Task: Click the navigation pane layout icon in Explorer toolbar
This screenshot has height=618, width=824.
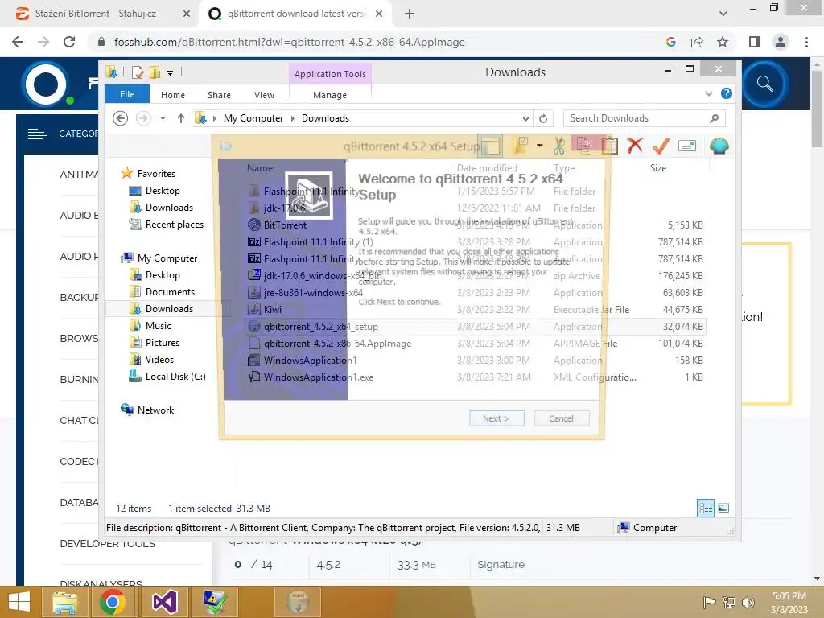Action: pyautogui.click(x=490, y=146)
